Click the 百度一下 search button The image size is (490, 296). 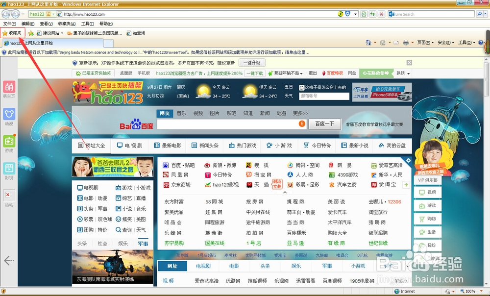[x=325, y=124]
